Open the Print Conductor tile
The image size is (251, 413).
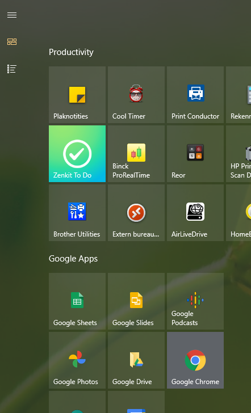click(x=195, y=95)
